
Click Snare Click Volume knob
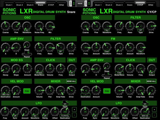(50, 69)
